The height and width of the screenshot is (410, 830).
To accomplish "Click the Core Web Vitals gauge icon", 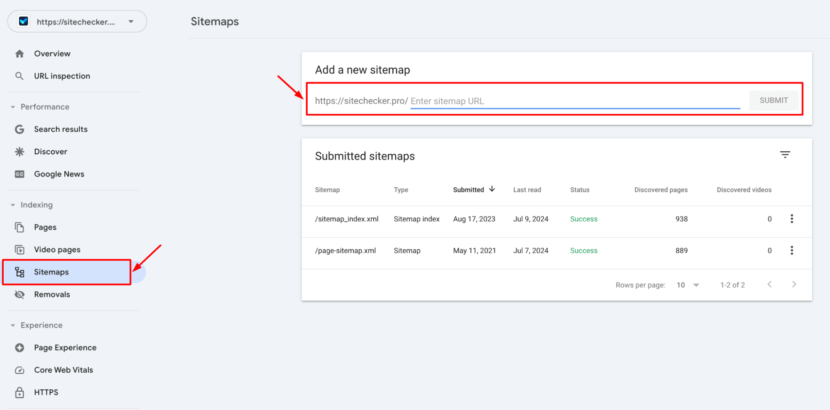I will pos(20,370).
